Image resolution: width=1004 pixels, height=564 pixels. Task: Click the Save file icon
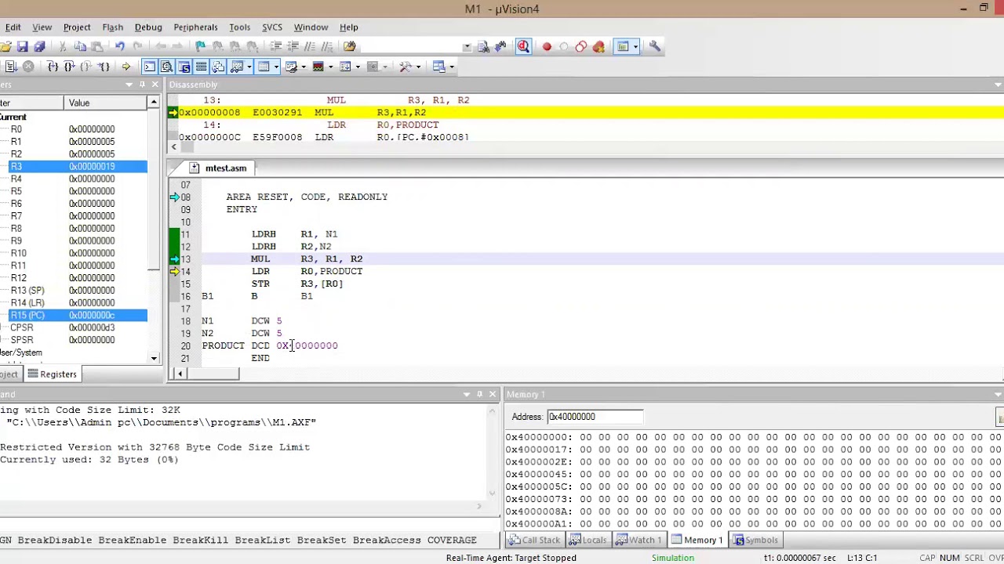23,47
